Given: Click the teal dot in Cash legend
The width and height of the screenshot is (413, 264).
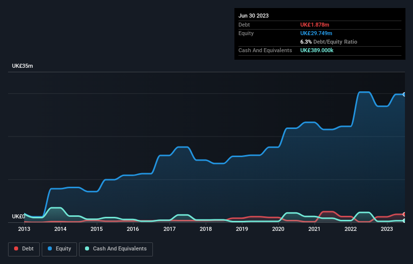Looking at the screenshot, I should click(87, 248).
